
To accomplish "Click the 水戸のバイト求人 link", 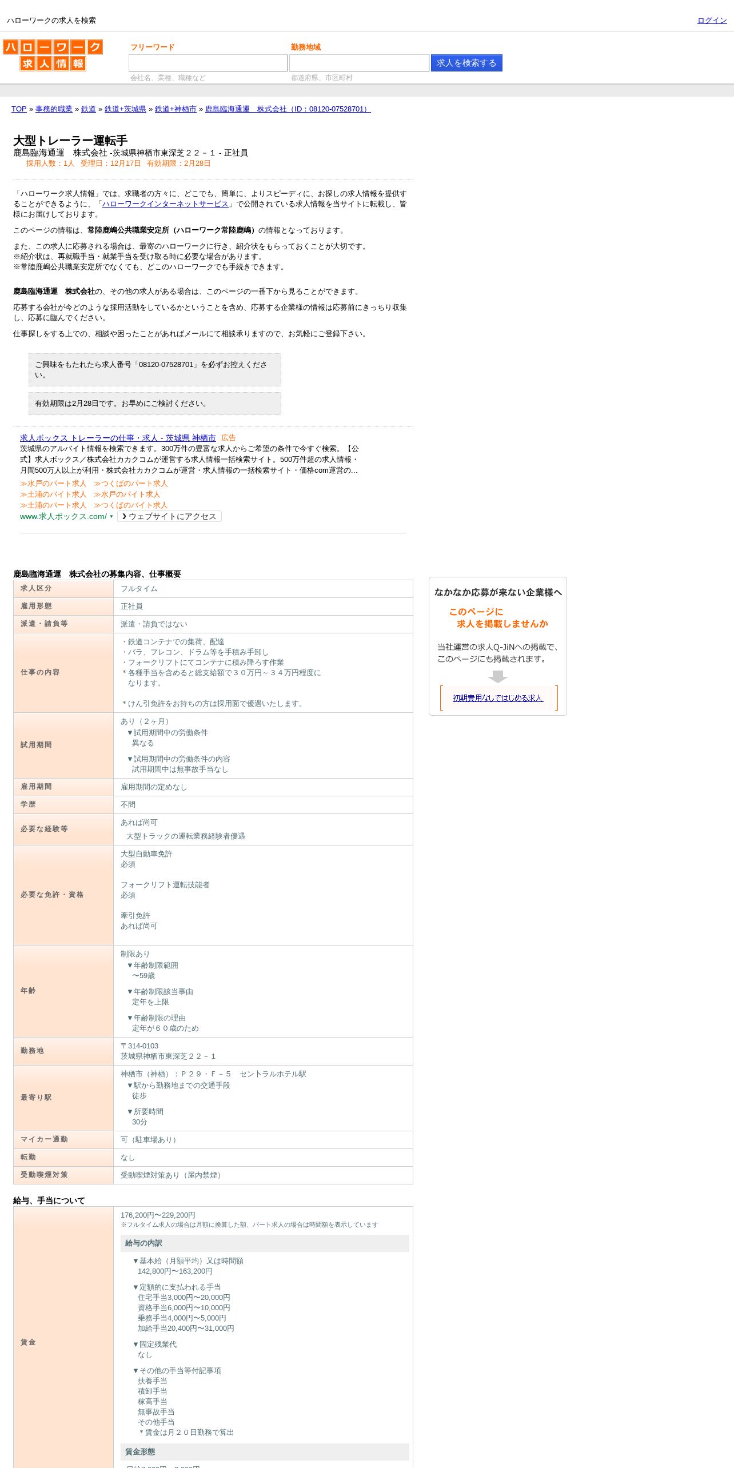I will point(127,494).
